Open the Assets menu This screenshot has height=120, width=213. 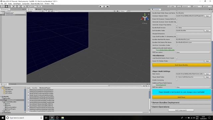(10, 4)
